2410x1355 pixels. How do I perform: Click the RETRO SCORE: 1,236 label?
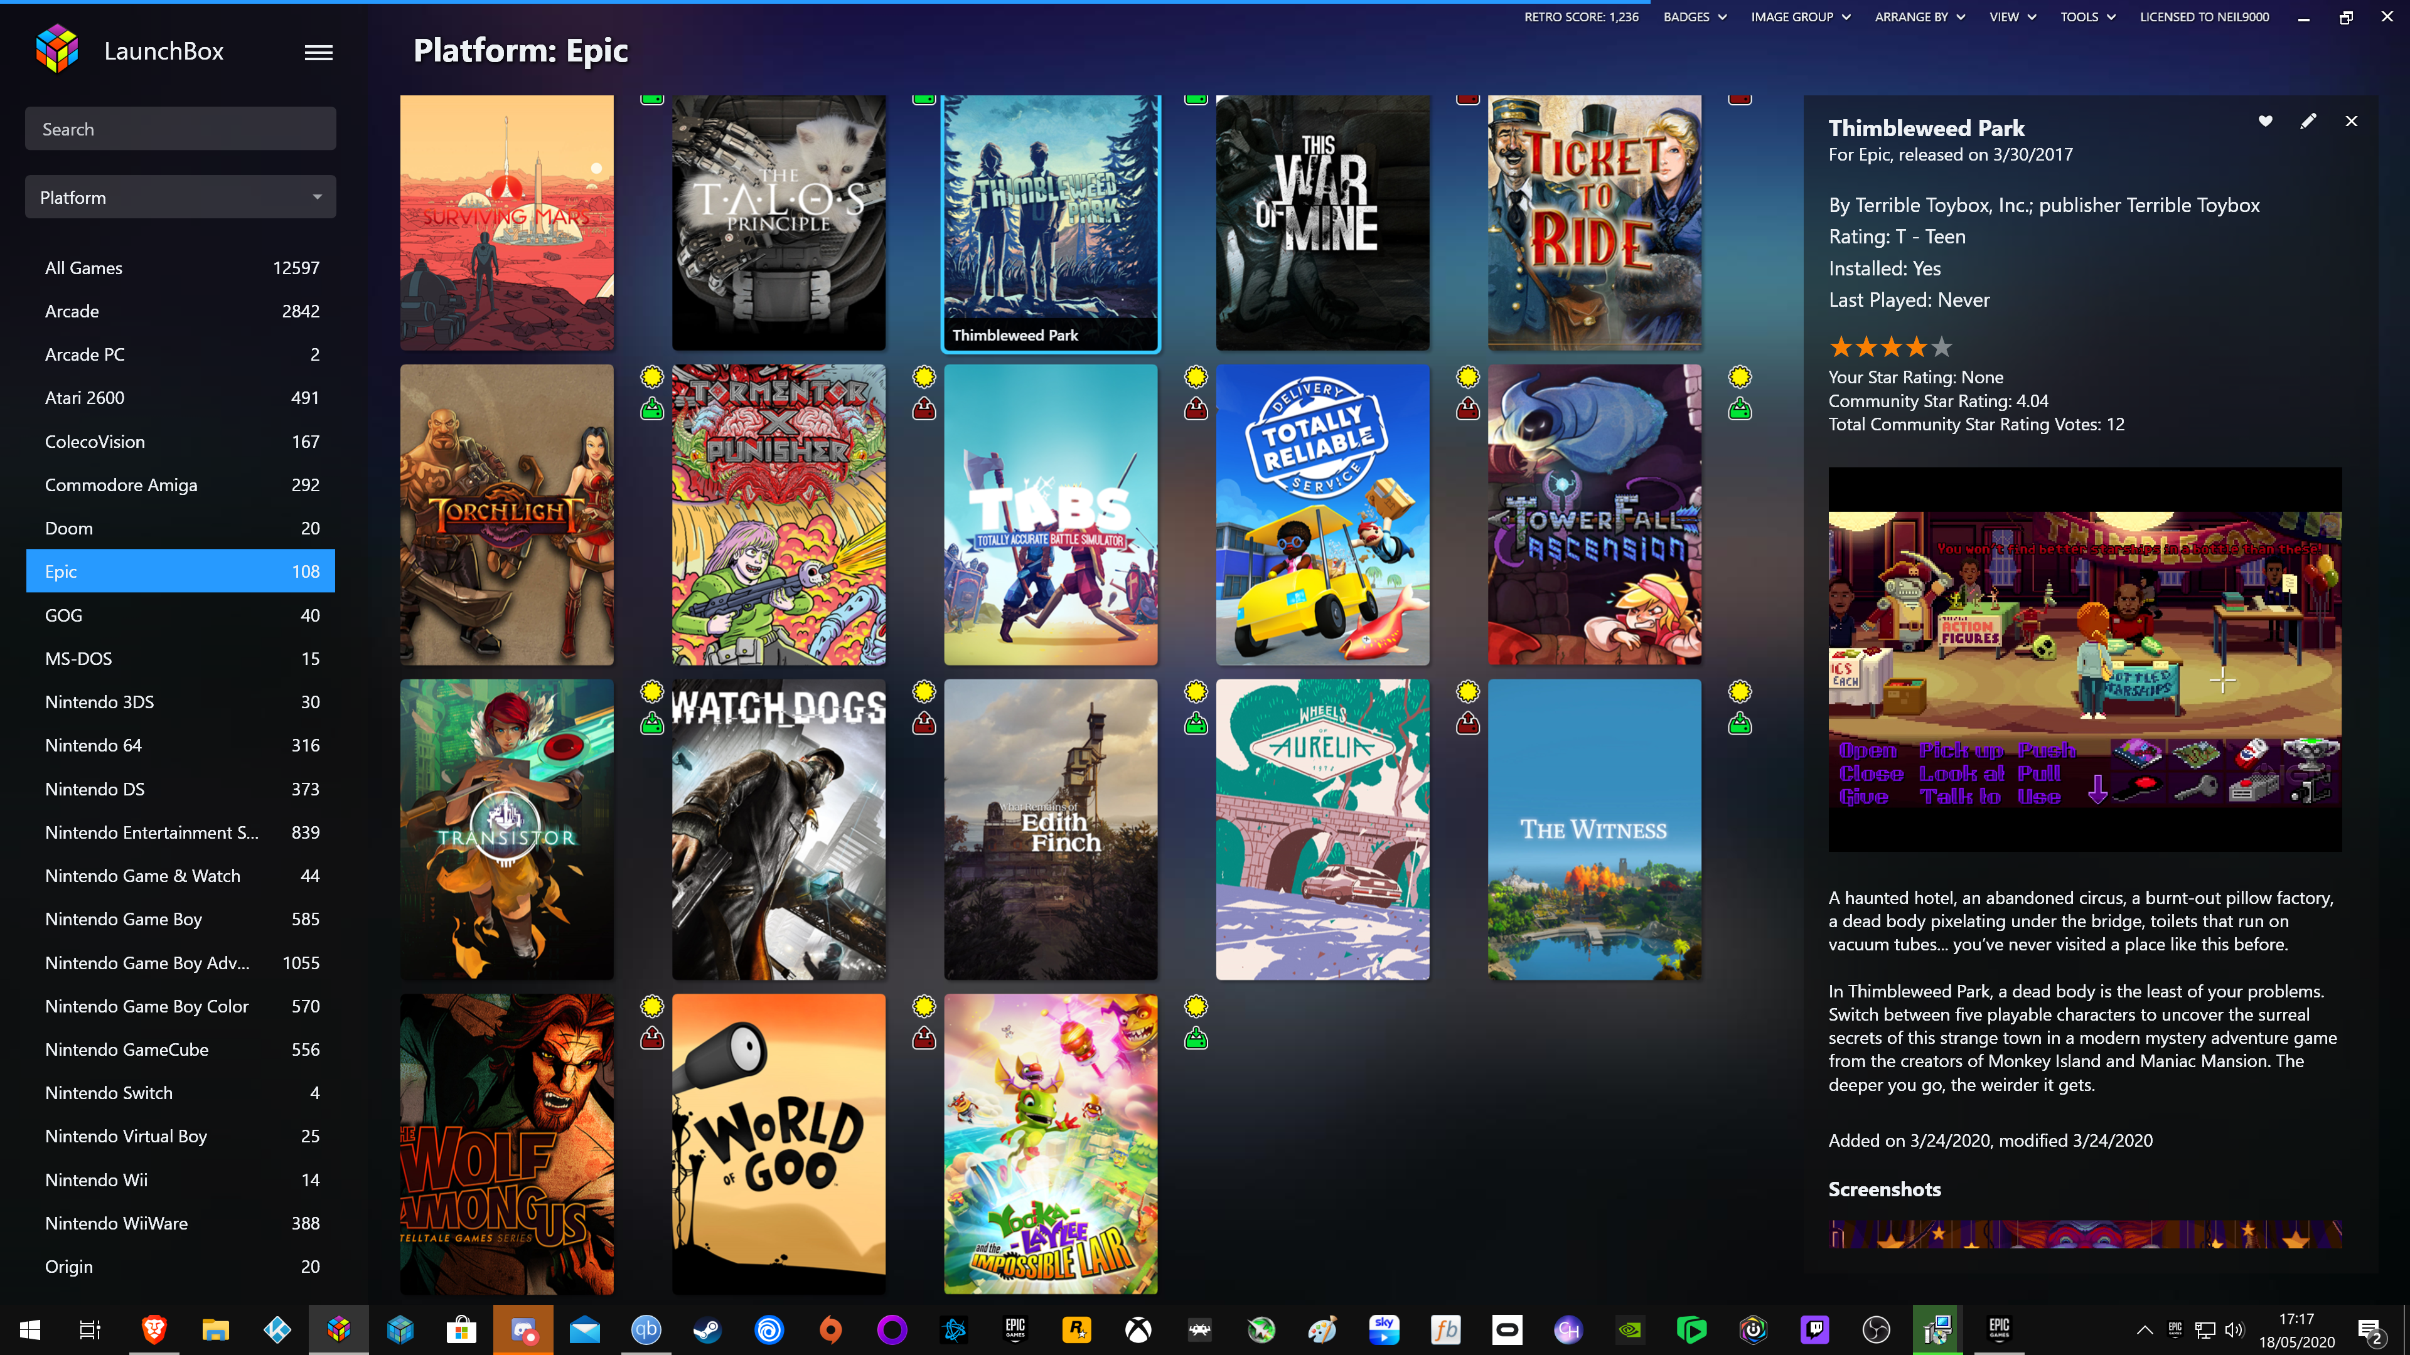click(x=1581, y=17)
